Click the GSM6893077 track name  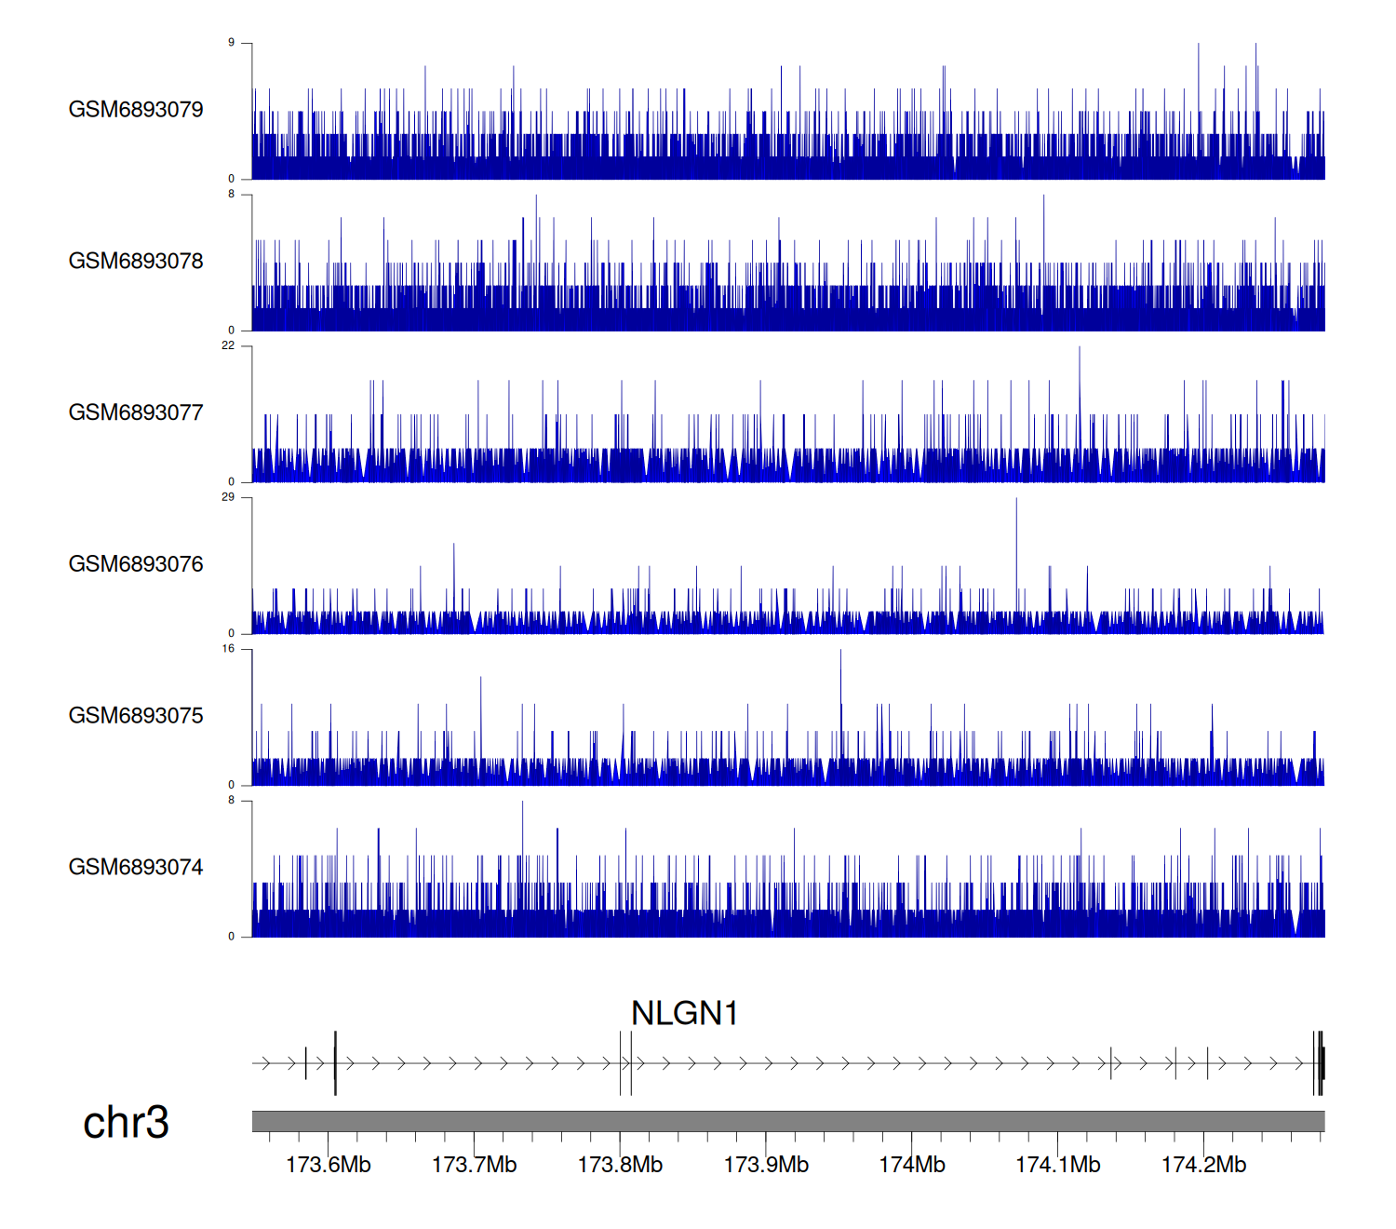pos(136,413)
